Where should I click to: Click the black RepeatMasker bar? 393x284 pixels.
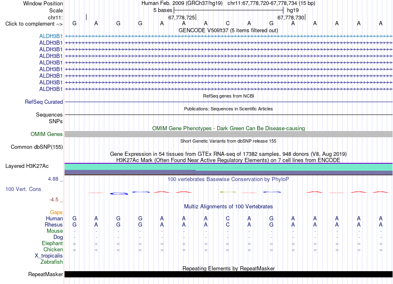228,274
